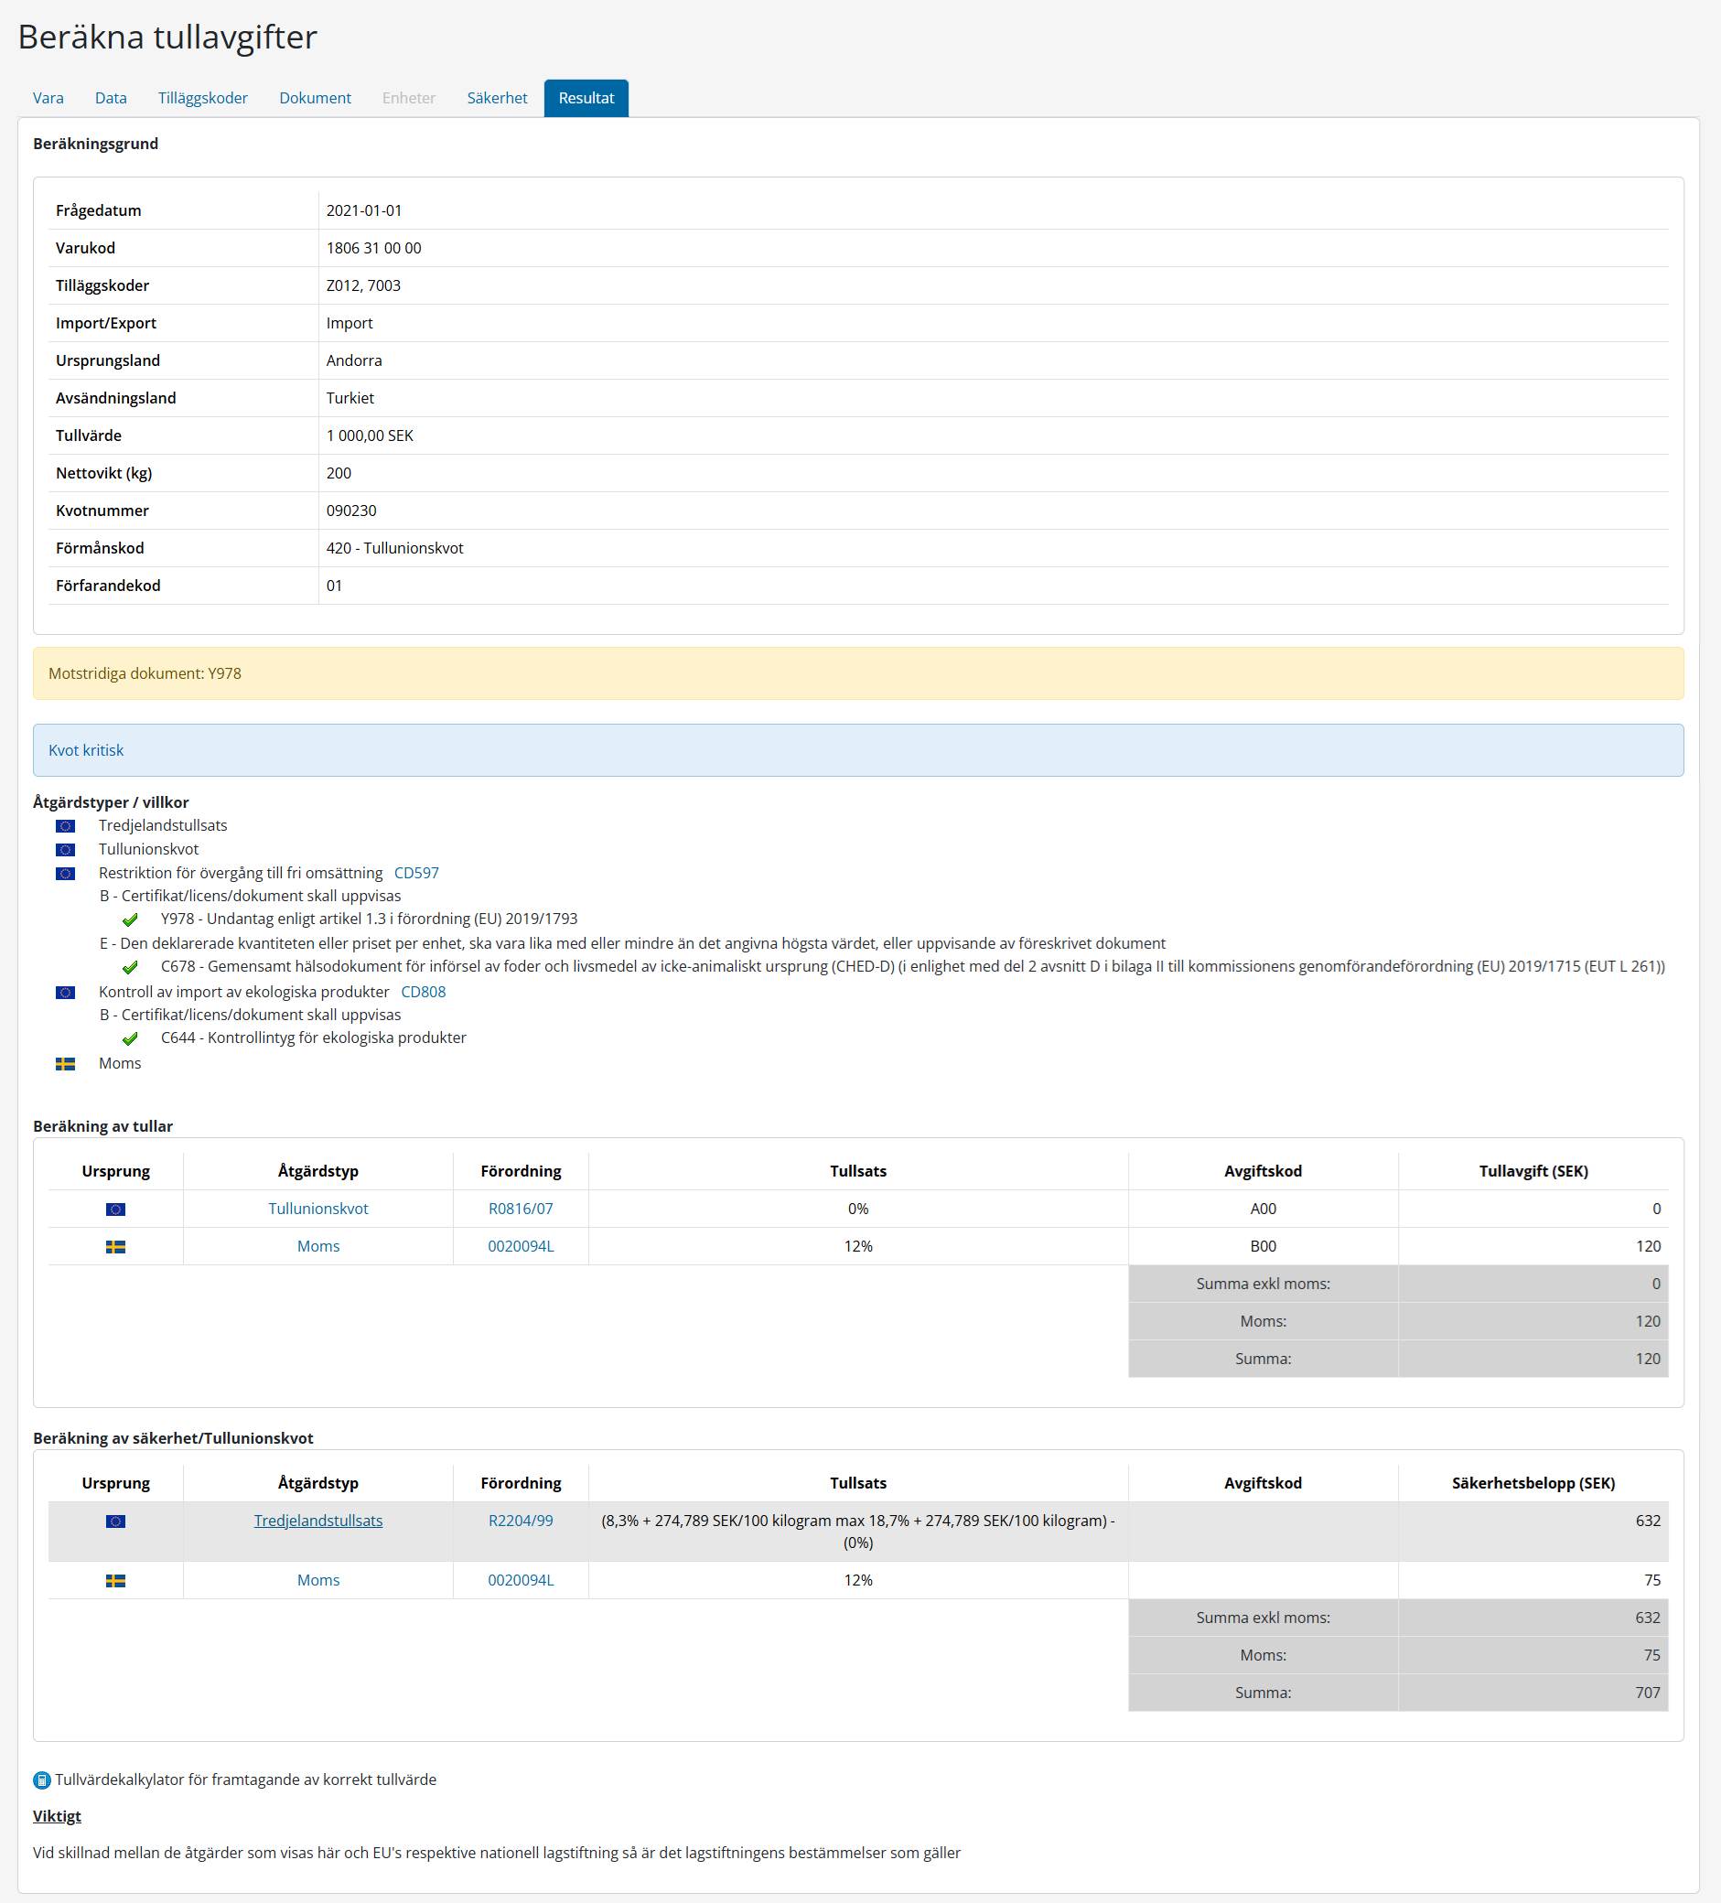Click Swedish flag in security table Moms row
The width and height of the screenshot is (1721, 1903).
click(x=115, y=1581)
